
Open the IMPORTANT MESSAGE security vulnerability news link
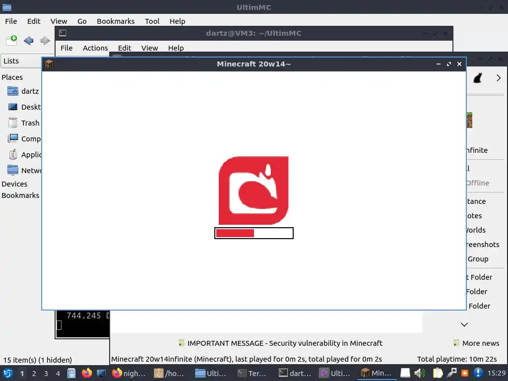tap(281, 343)
